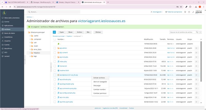Viewport: 206px width, 110px height.
Task: Open Bases de datos sidebar item
Action: 9,33
